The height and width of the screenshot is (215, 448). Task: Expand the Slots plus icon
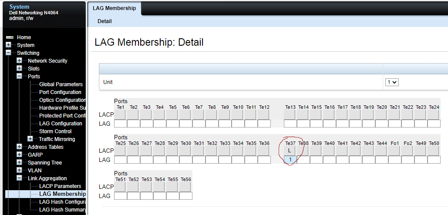[x=19, y=68]
